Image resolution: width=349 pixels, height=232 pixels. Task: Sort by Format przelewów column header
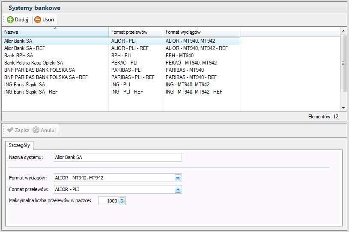136,32
